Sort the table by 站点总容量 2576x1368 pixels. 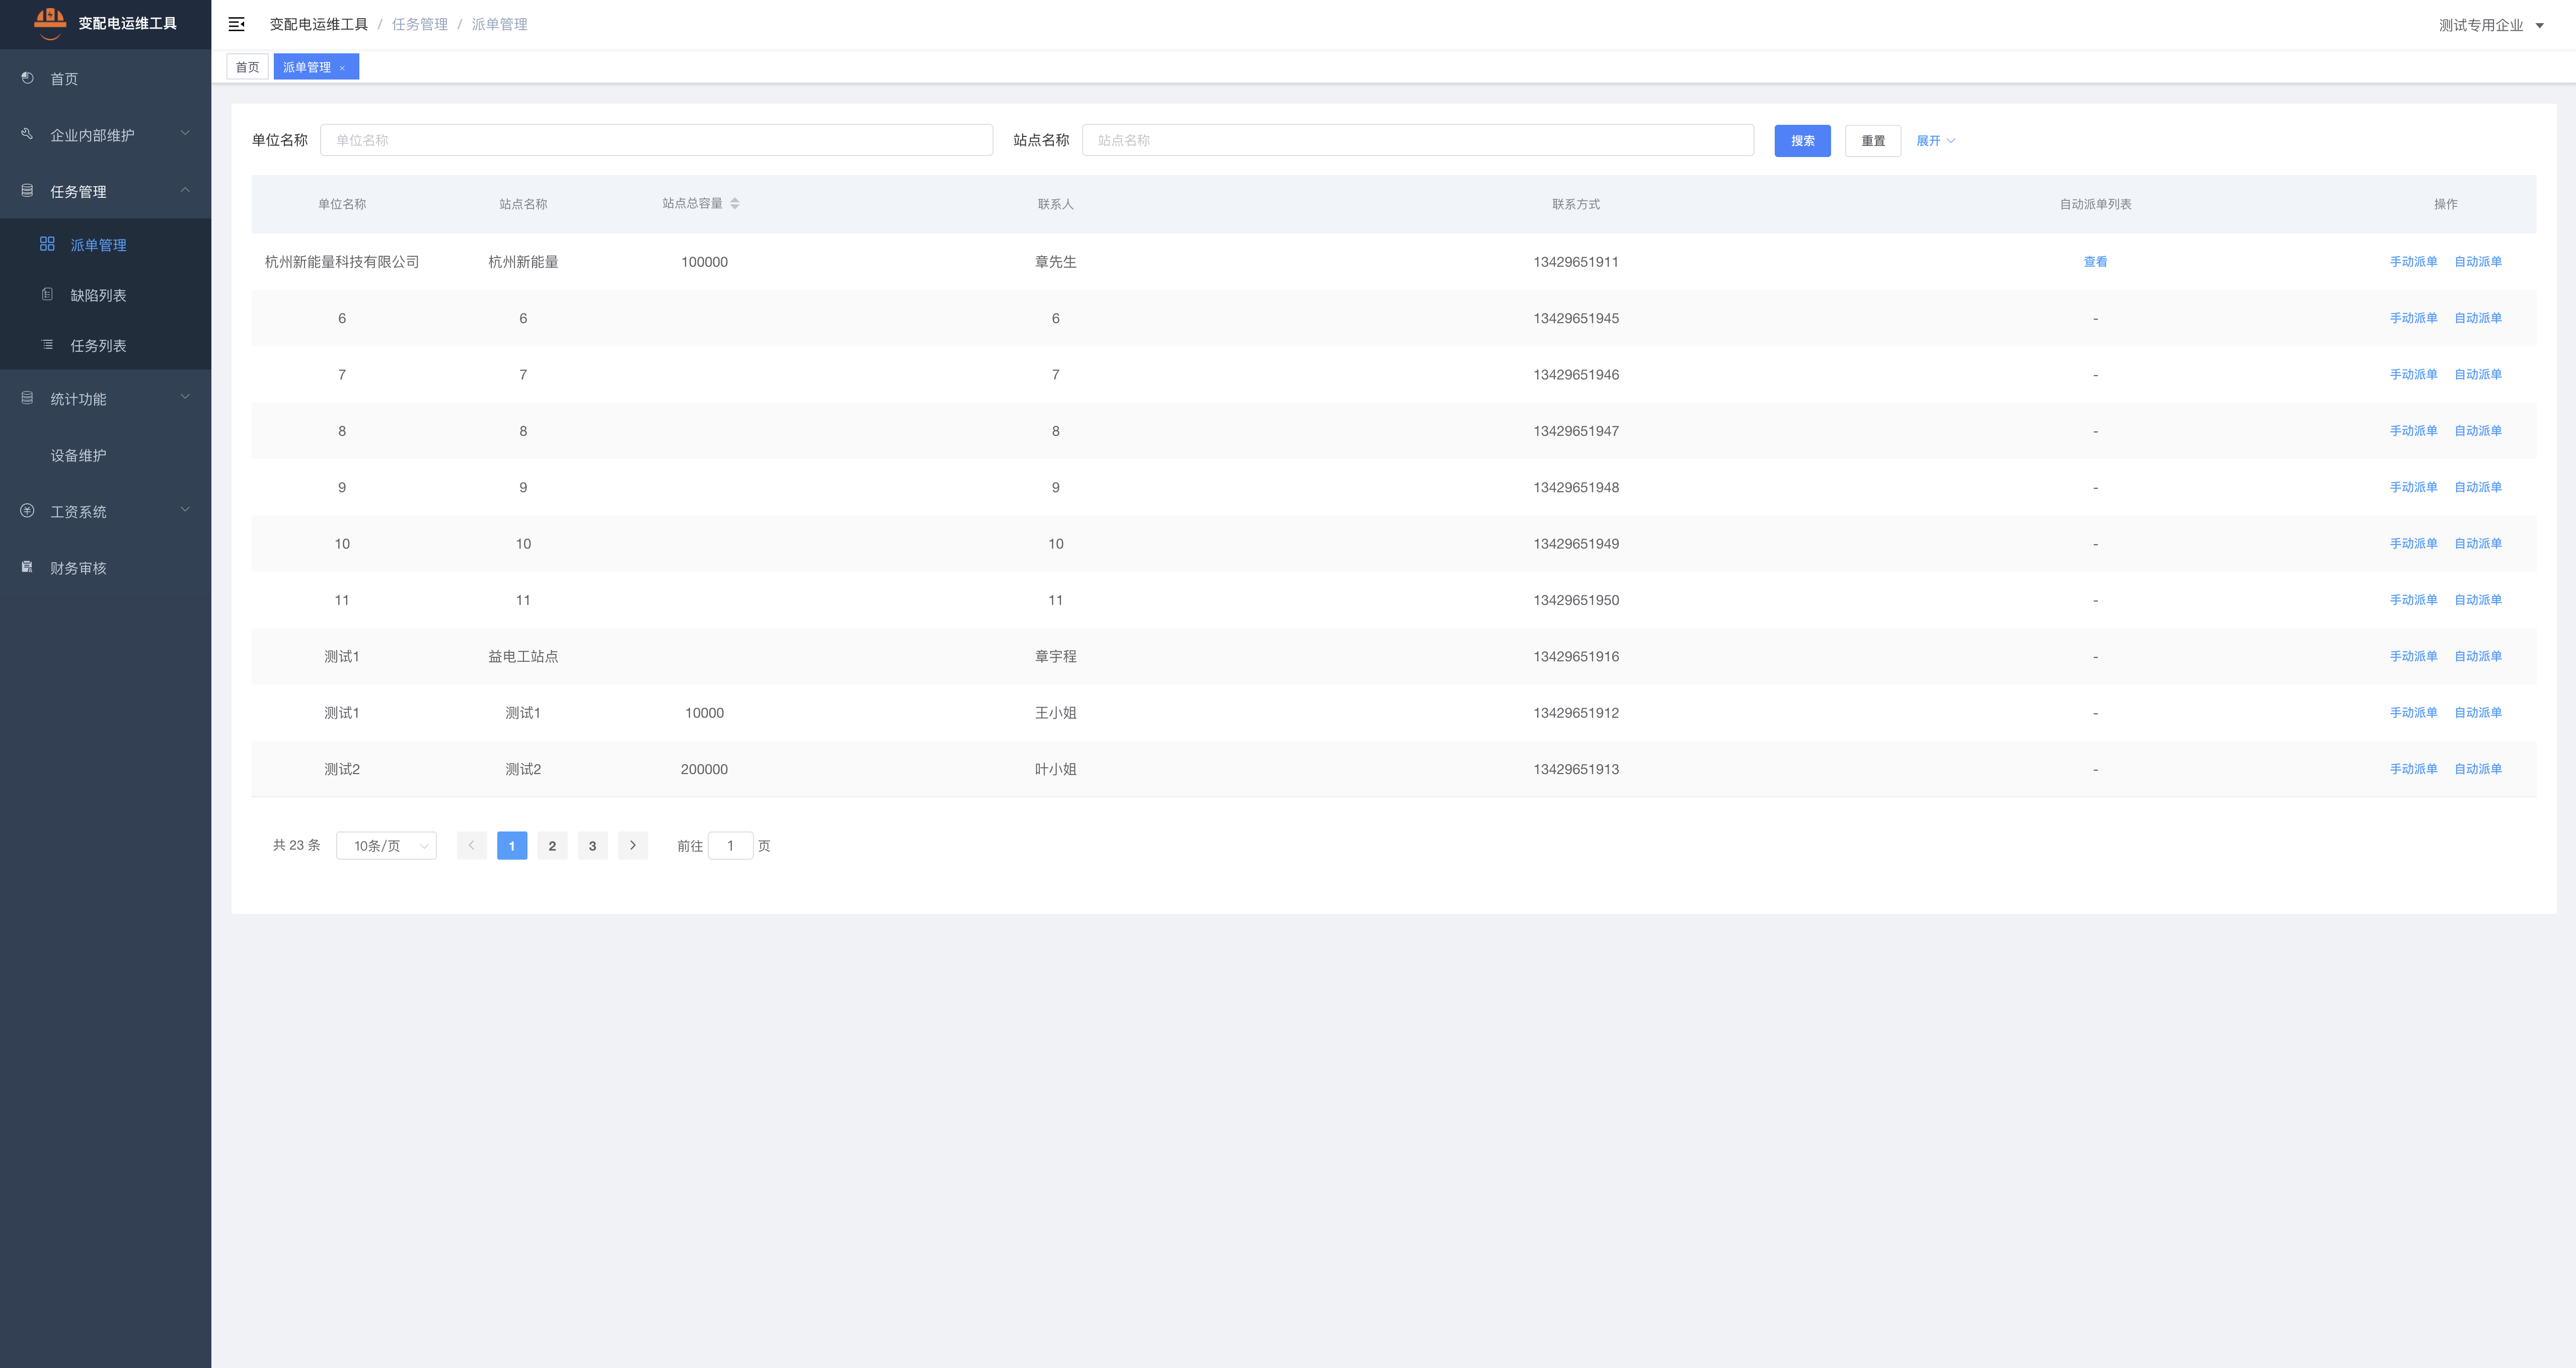pyautogui.click(x=734, y=203)
